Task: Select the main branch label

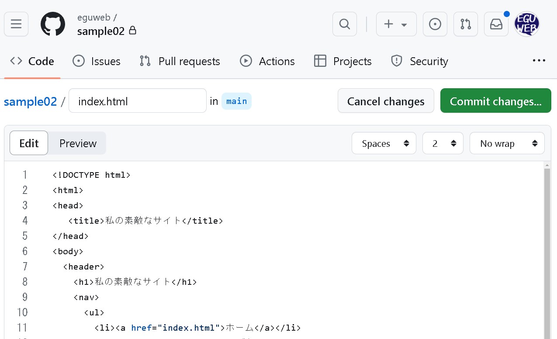Action: (x=236, y=101)
